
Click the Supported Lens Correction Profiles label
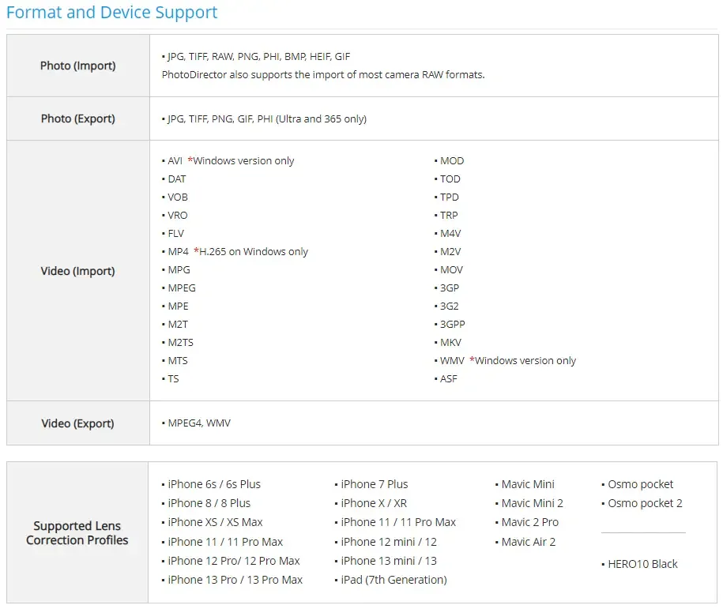click(x=77, y=533)
